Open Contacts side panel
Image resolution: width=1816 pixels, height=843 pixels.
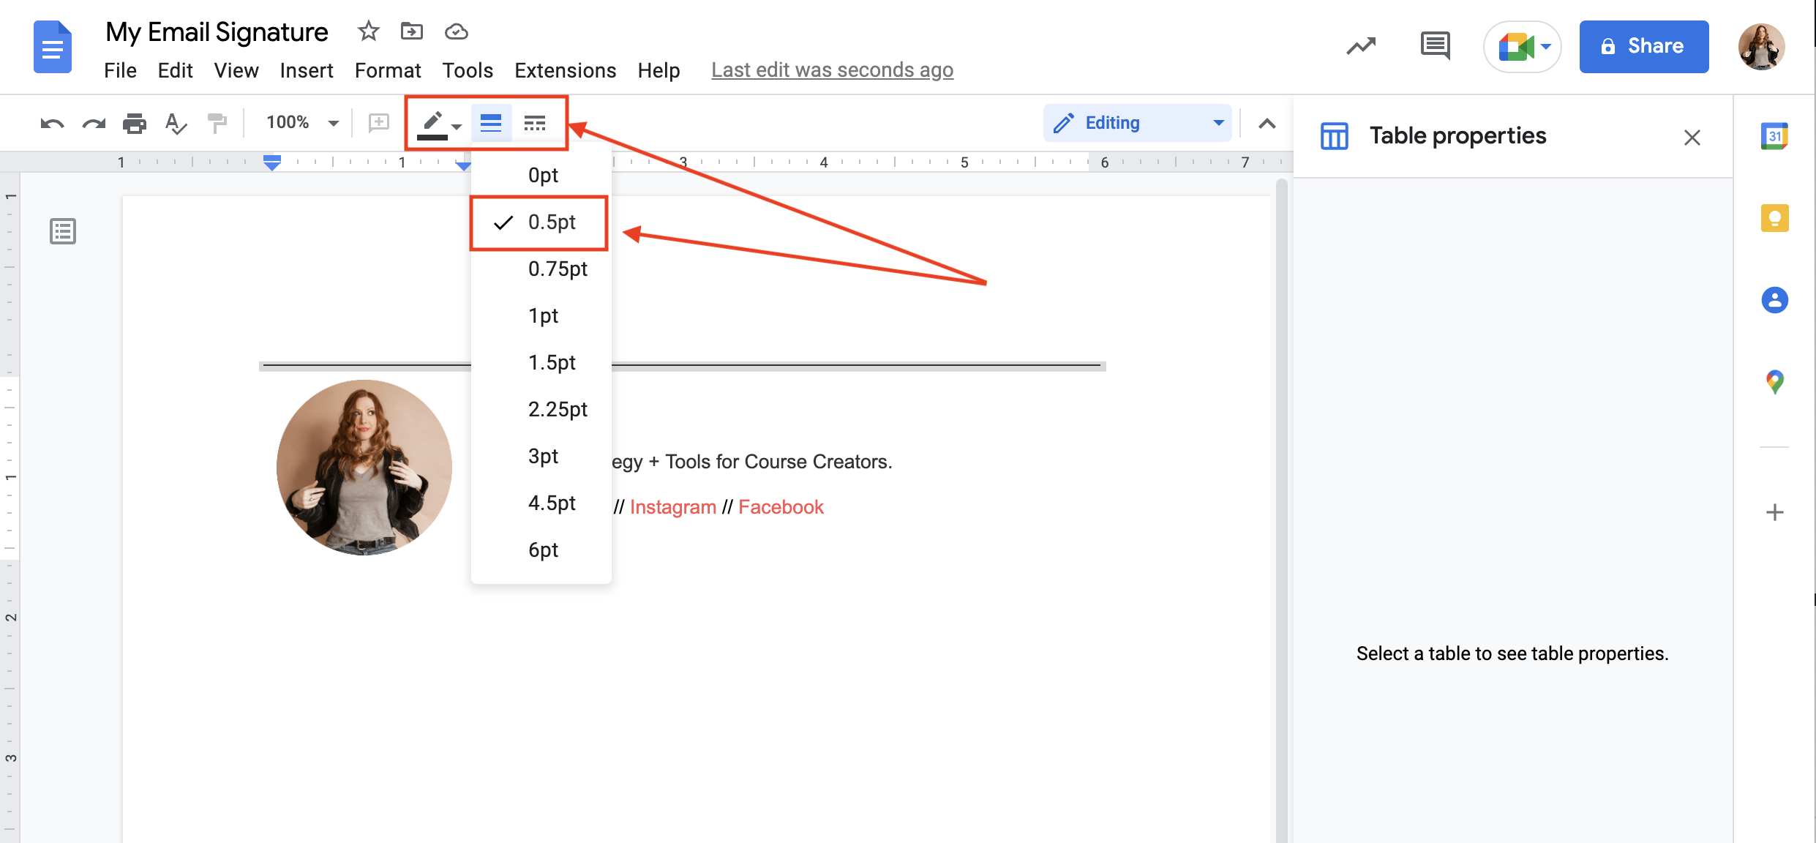pyautogui.click(x=1774, y=300)
